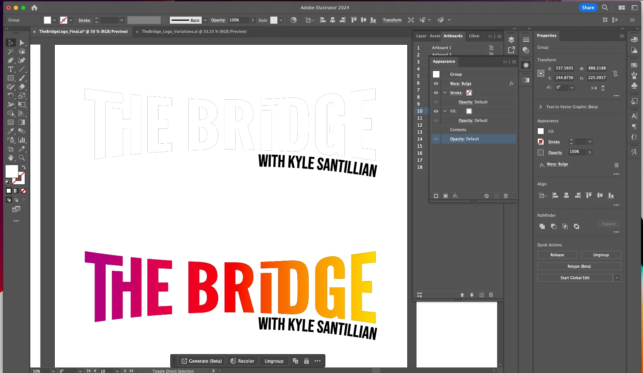643x373 pixels.
Task: Expand Text to Vector Graphic (Beta) section
Action: pyautogui.click(x=541, y=107)
